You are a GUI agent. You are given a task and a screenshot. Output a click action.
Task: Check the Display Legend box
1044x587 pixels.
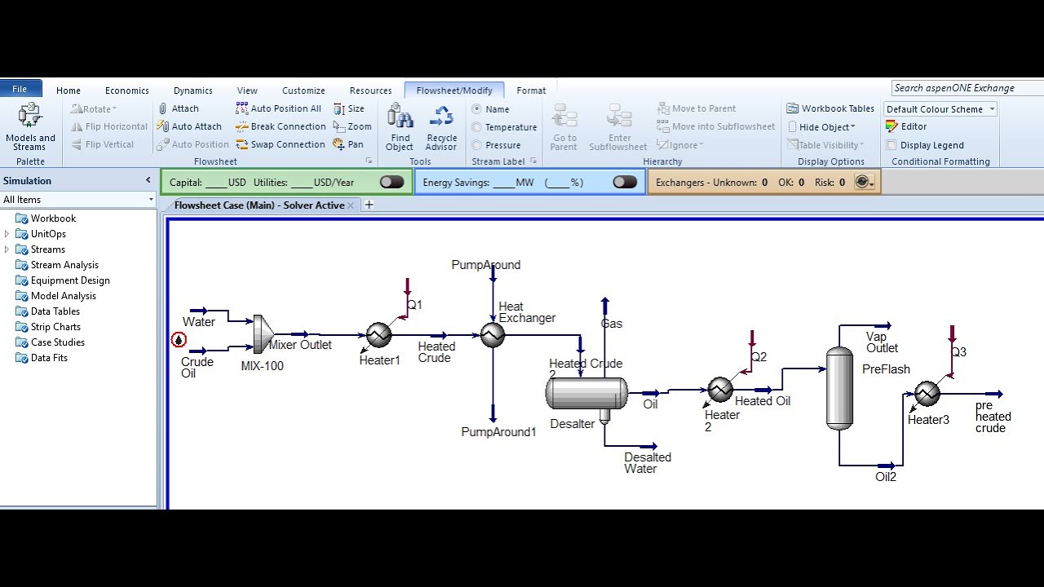point(891,145)
